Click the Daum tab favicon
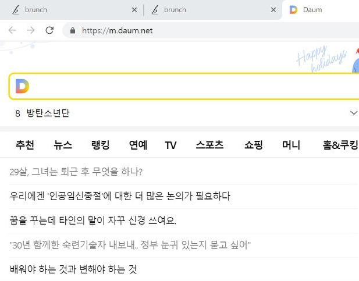The image size is (359, 281). coord(293,10)
